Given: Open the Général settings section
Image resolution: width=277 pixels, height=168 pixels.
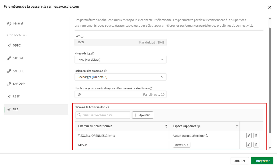Looking at the screenshot, I should 36,23.
